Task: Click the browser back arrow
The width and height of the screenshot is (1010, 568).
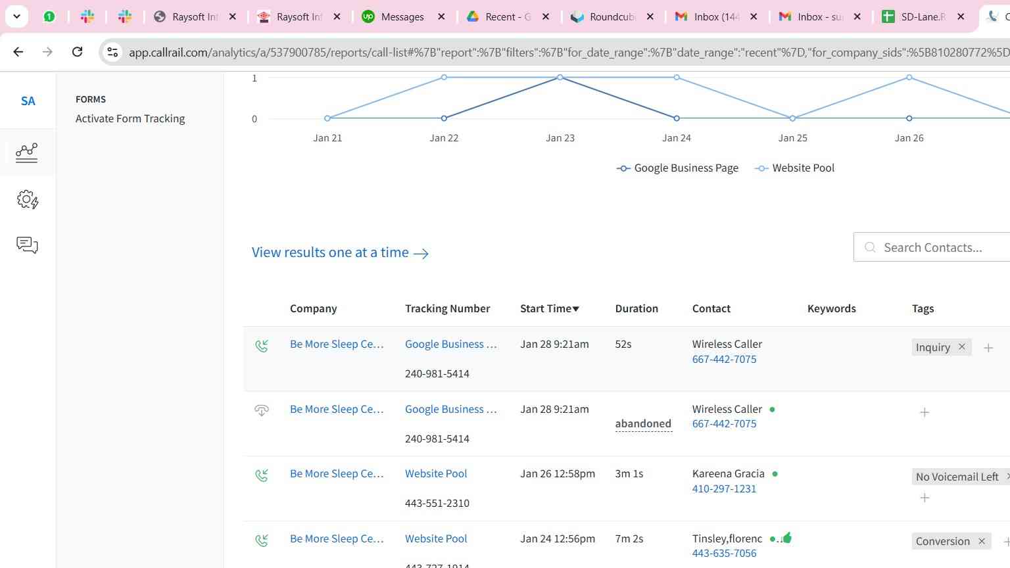Action: pos(18,51)
